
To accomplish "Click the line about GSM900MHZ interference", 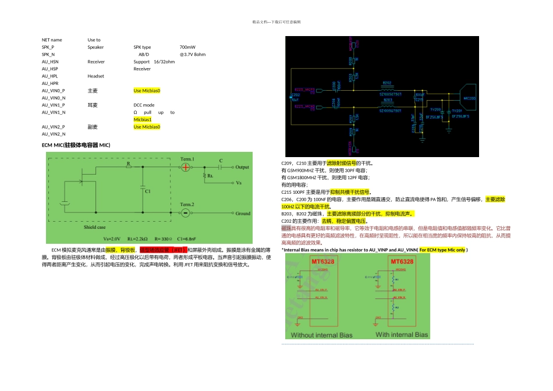I will 324,170.
